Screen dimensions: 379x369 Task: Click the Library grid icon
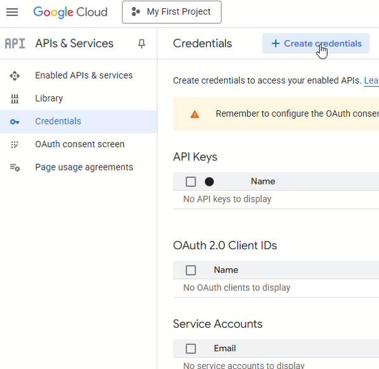tap(15, 99)
